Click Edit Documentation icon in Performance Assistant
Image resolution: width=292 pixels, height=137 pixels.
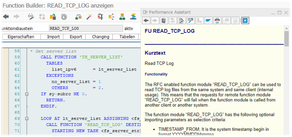[x=182, y=21]
